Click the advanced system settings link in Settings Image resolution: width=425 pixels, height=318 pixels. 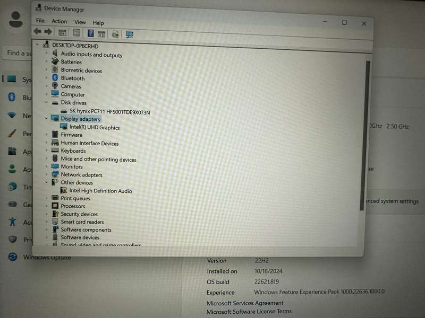[392, 201]
